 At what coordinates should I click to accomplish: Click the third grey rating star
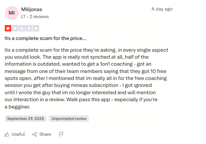click(x=22, y=28)
